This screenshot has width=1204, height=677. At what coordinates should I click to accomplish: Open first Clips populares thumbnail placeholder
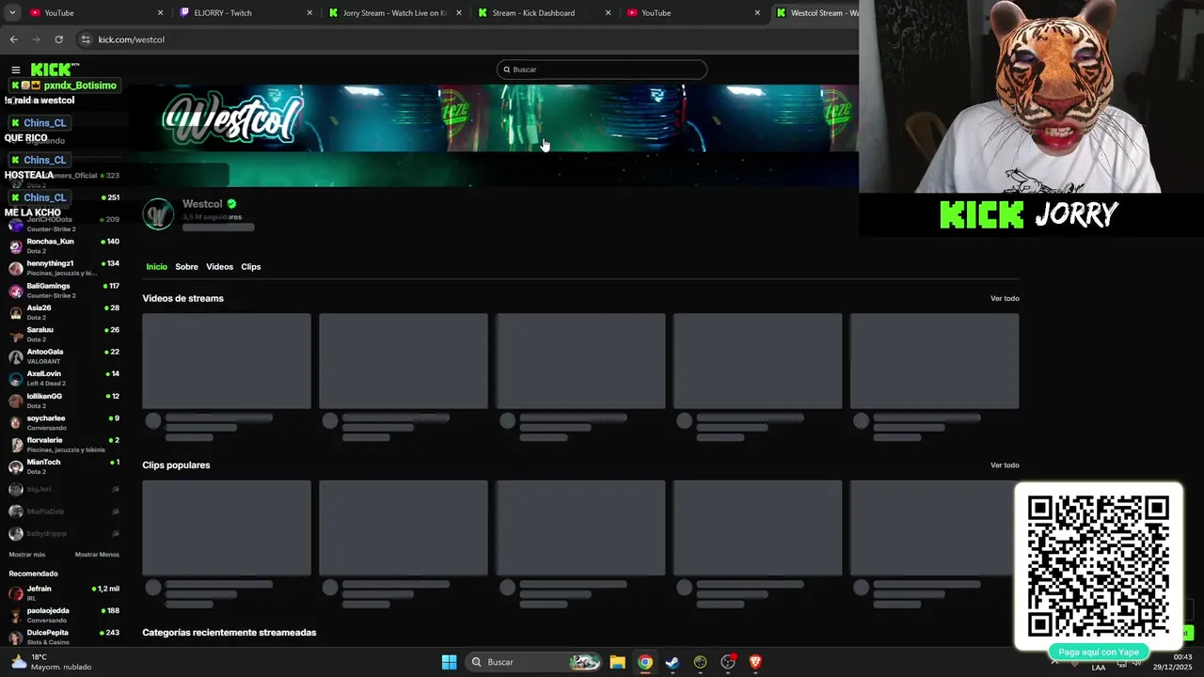227,527
